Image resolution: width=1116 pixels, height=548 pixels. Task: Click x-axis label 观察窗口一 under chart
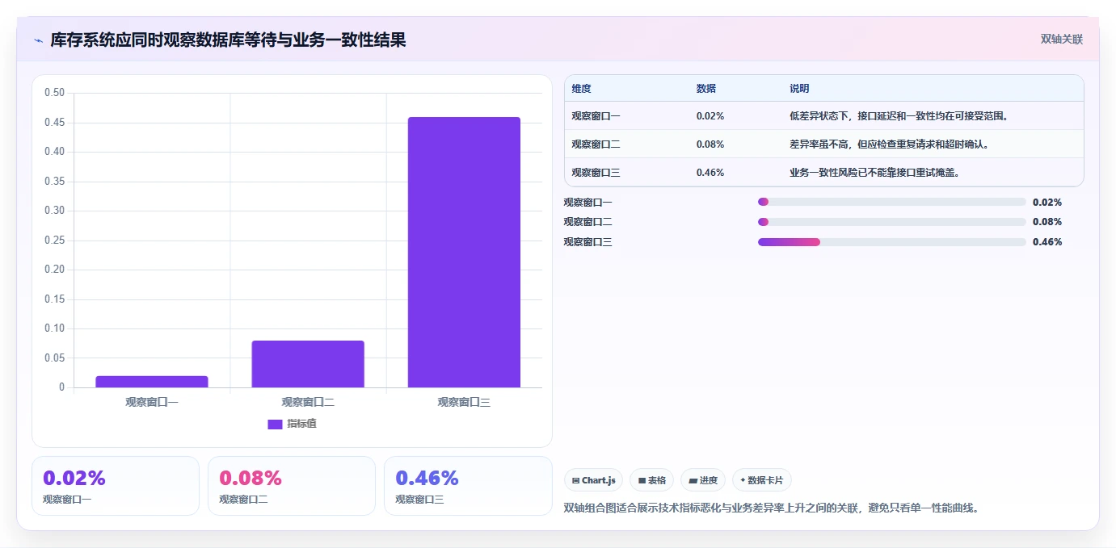point(152,402)
